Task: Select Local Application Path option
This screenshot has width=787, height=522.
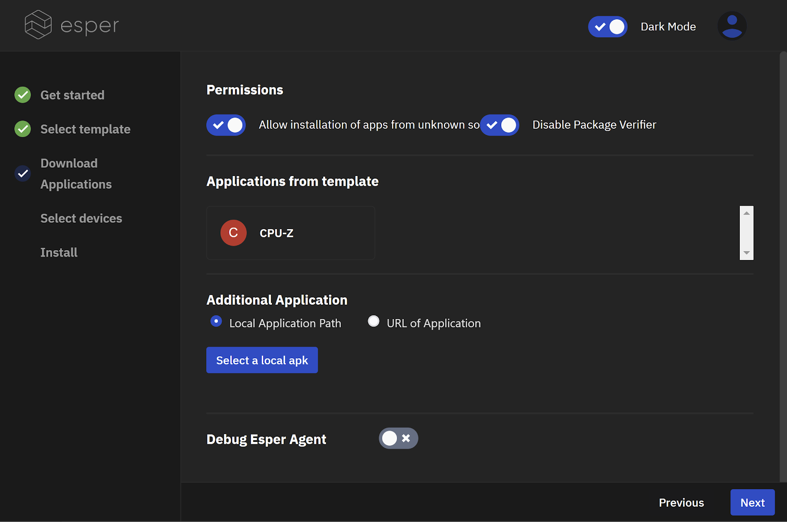Action: (x=216, y=321)
